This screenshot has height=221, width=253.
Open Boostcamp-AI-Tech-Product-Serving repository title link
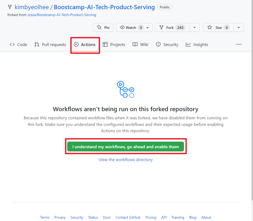(x=104, y=7)
